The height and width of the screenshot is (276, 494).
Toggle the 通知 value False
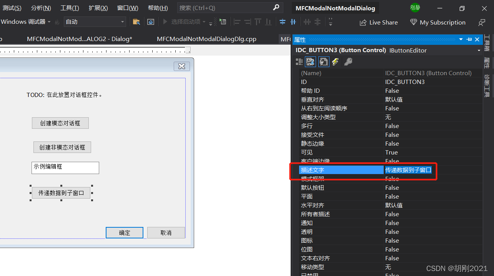click(392, 223)
